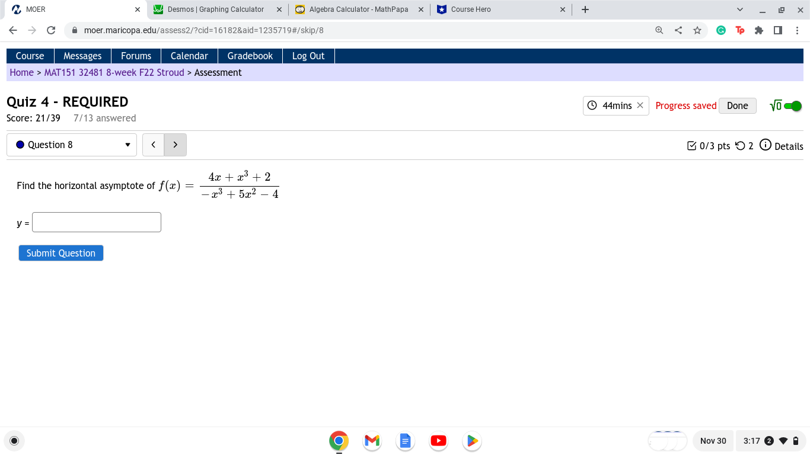Open the square root calculator icon

click(x=775, y=105)
